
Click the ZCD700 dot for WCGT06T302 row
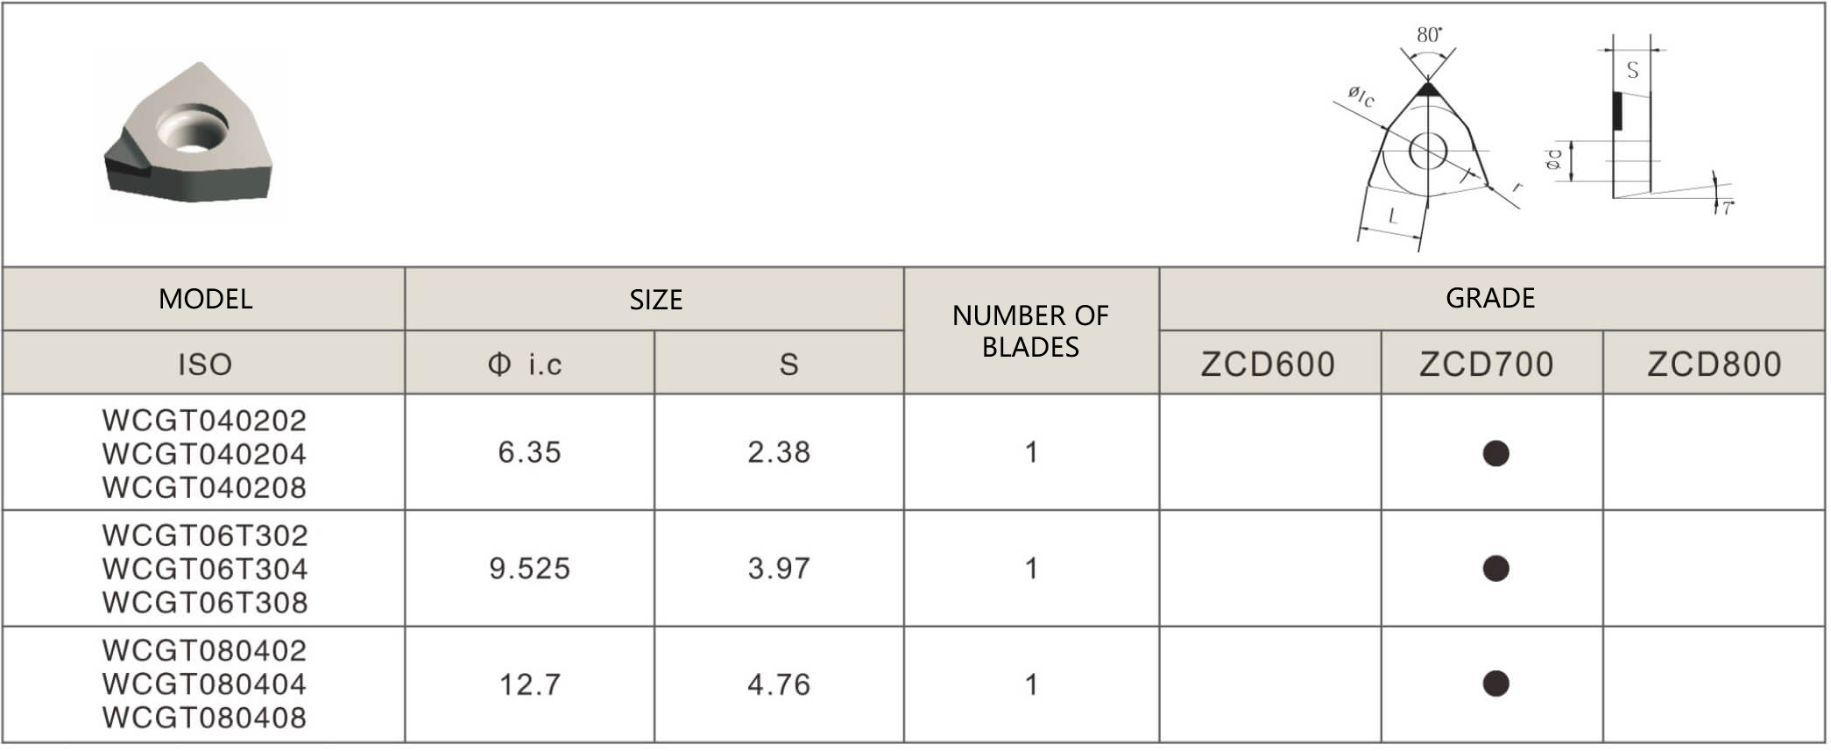pyautogui.click(x=1495, y=569)
